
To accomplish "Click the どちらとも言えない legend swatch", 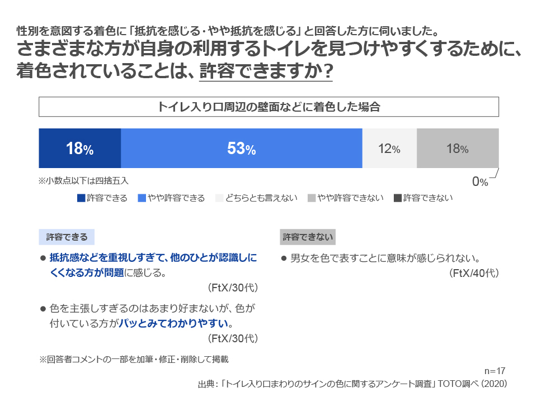I will point(219,198).
